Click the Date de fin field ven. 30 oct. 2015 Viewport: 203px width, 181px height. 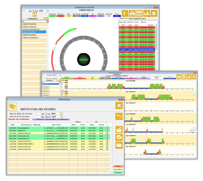48,117
